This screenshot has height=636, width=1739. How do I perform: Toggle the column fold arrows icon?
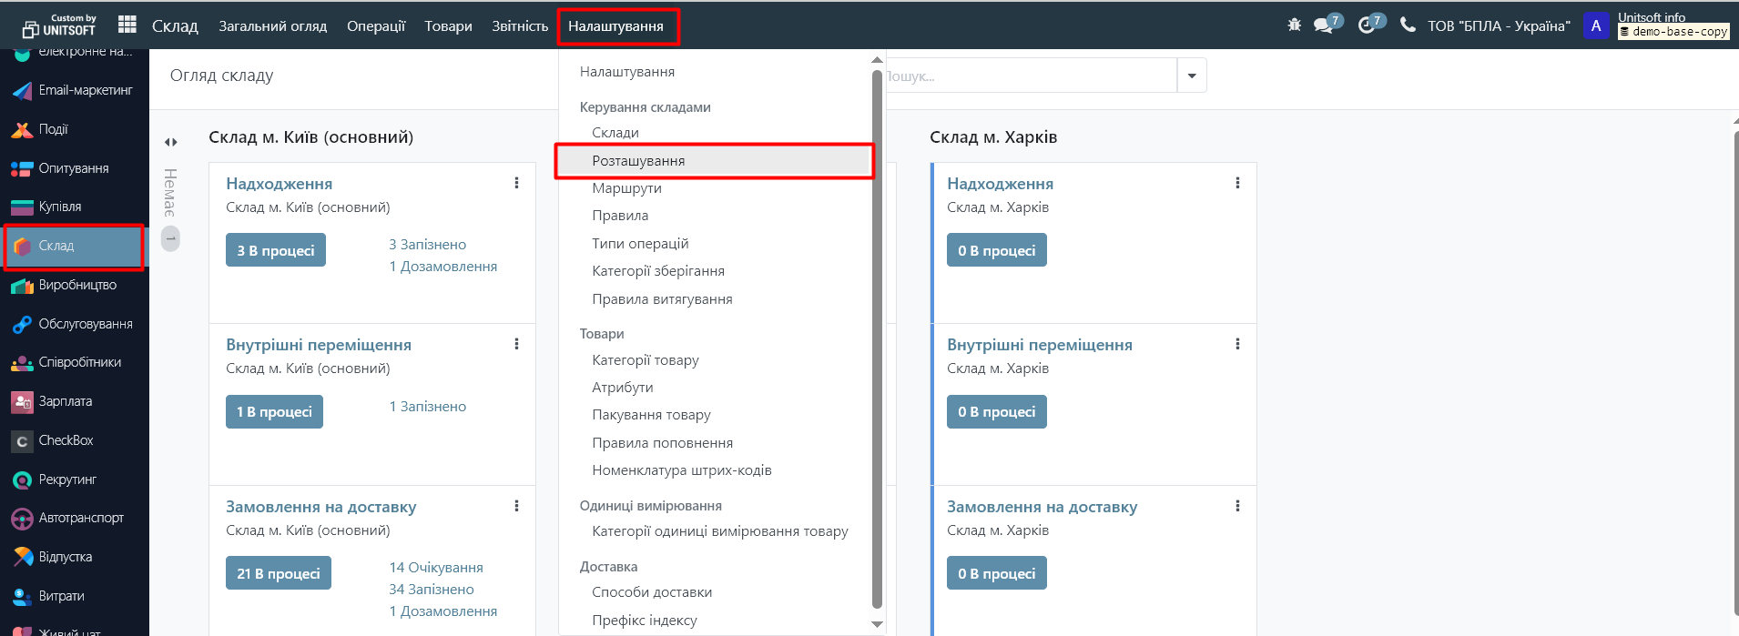(x=170, y=142)
